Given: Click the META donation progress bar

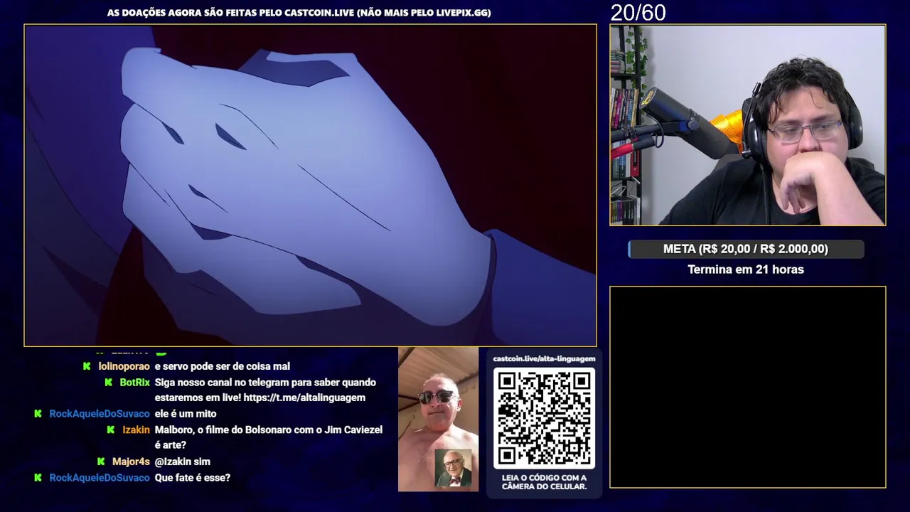Looking at the screenshot, I should (x=746, y=249).
